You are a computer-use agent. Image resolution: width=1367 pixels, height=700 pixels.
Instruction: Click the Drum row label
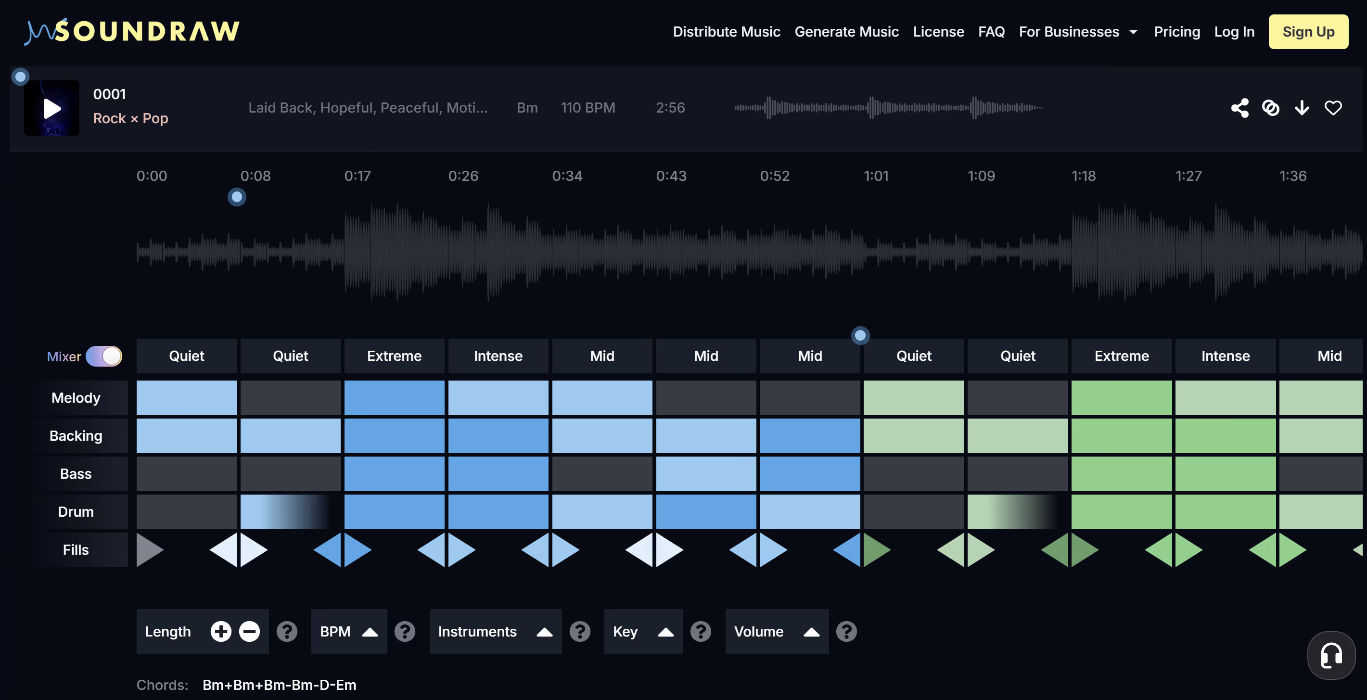coord(76,511)
